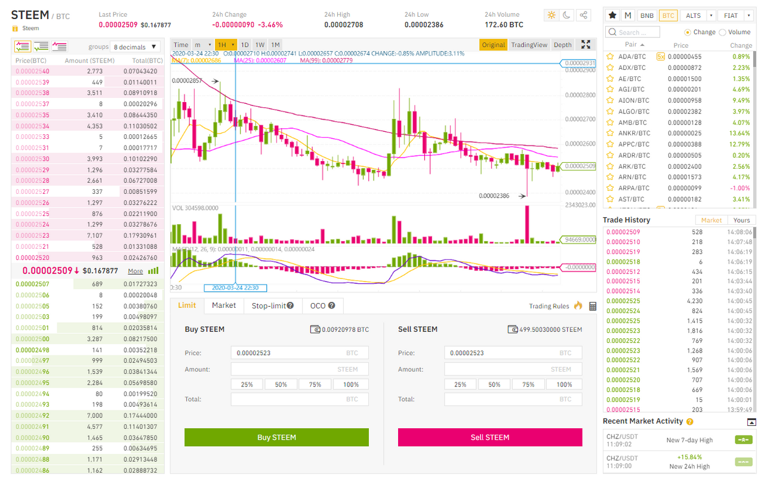Click the Sell STEEM button

point(490,437)
